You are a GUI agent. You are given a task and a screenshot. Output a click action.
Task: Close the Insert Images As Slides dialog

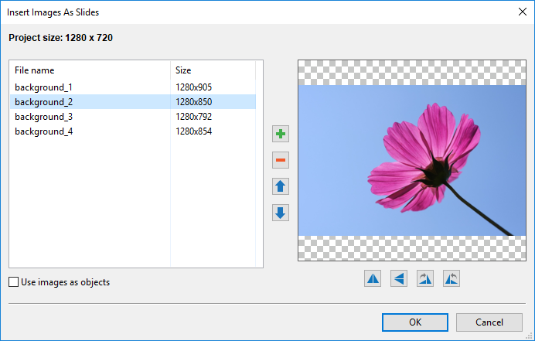click(x=523, y=12)
